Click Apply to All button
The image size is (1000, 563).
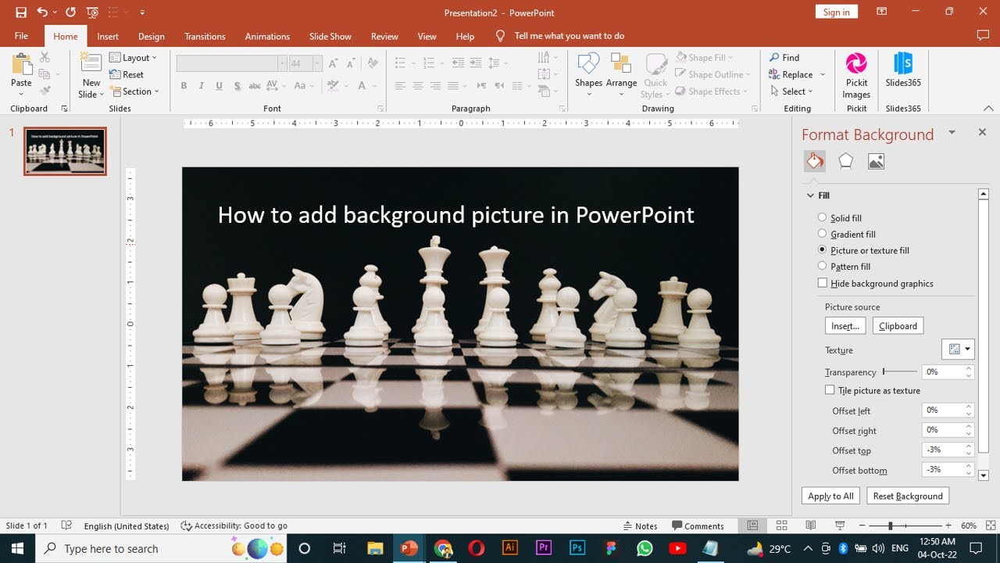[830, 496]
